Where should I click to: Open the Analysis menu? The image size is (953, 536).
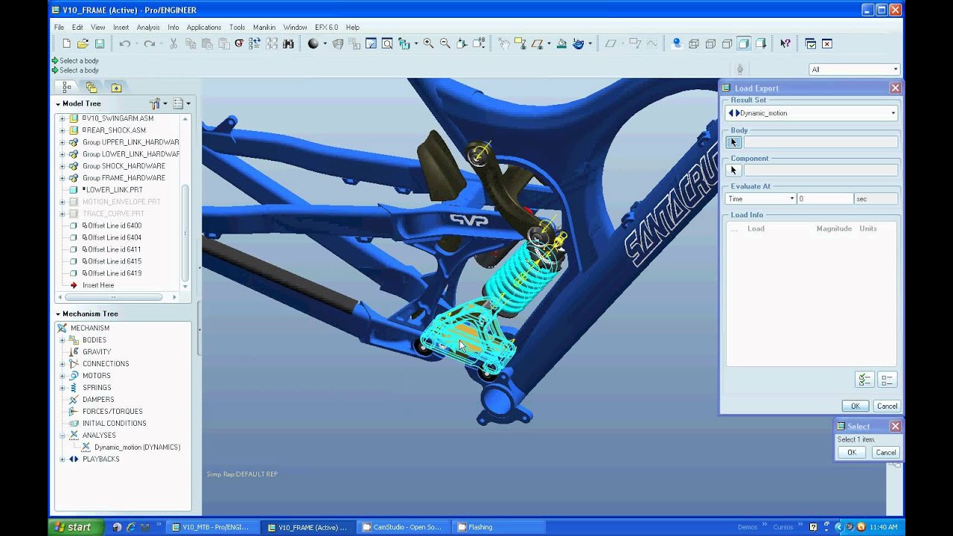148,28
